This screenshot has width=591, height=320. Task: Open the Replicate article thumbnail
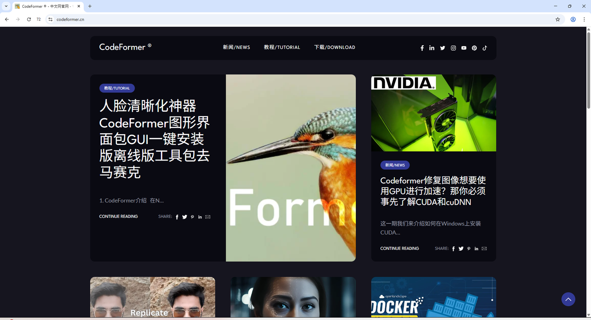point(153,297)
